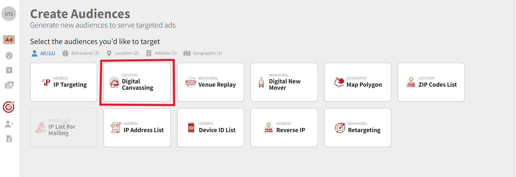Click the Venue Replay stadium icon
The width and height of the screenshot is (516, 177).
pos(191,82)
